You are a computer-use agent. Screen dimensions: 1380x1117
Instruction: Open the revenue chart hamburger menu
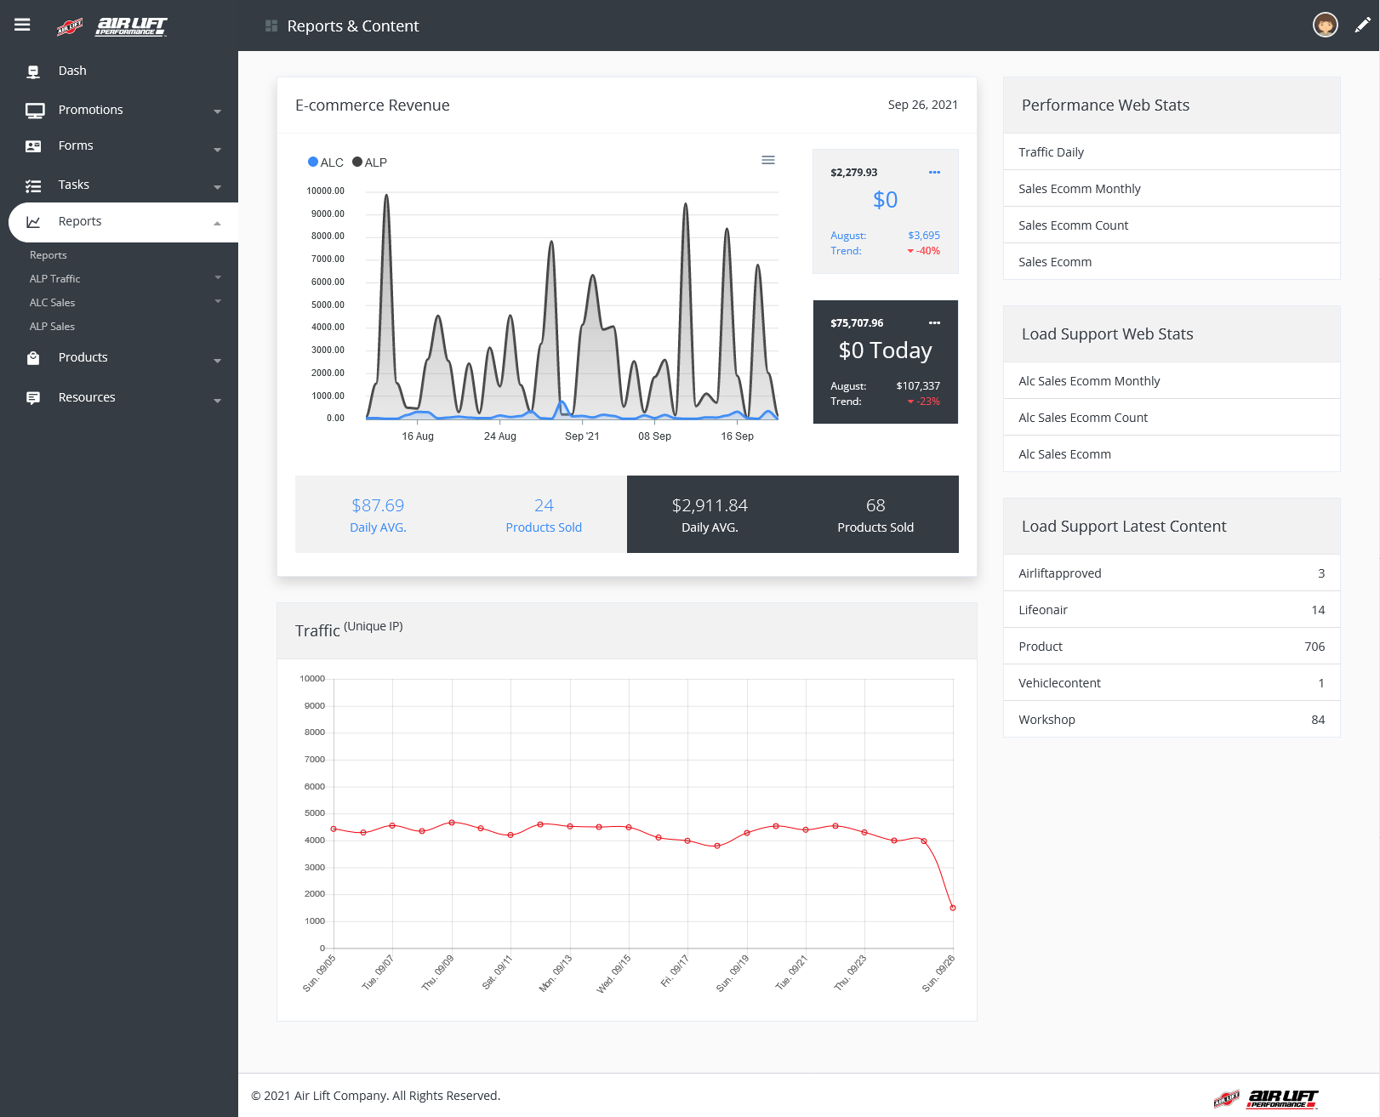click(768, 160)
